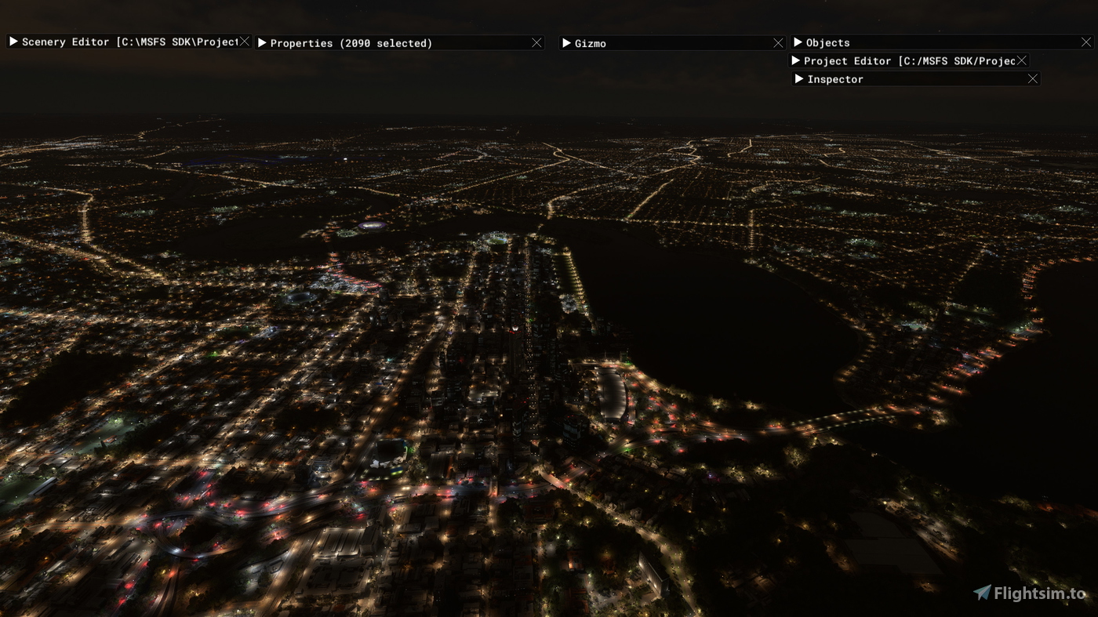Click the Flightsim.to paper plane logo icon
The height and width of the screenshot is (617, 1098).
pyautogui.click(x=983, y=590)
